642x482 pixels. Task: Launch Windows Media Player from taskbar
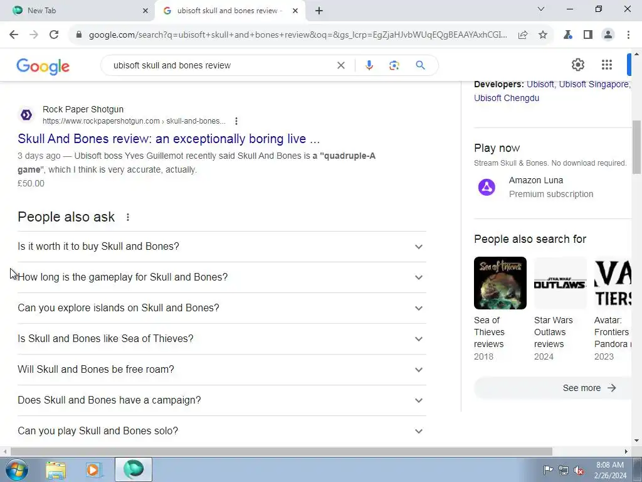tap(93, 469)
